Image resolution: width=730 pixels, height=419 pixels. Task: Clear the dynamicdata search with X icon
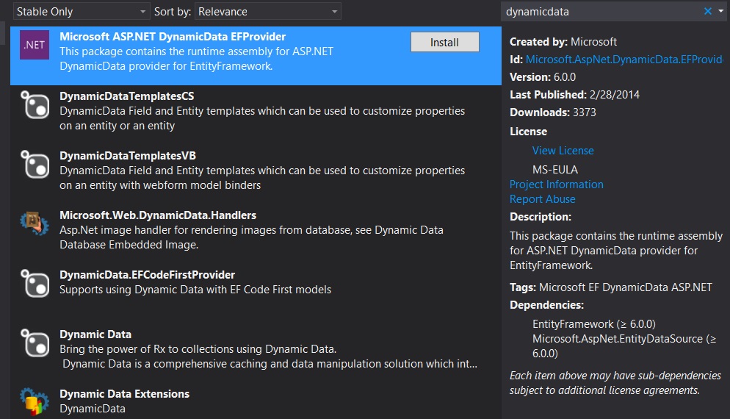click(708, 11)
